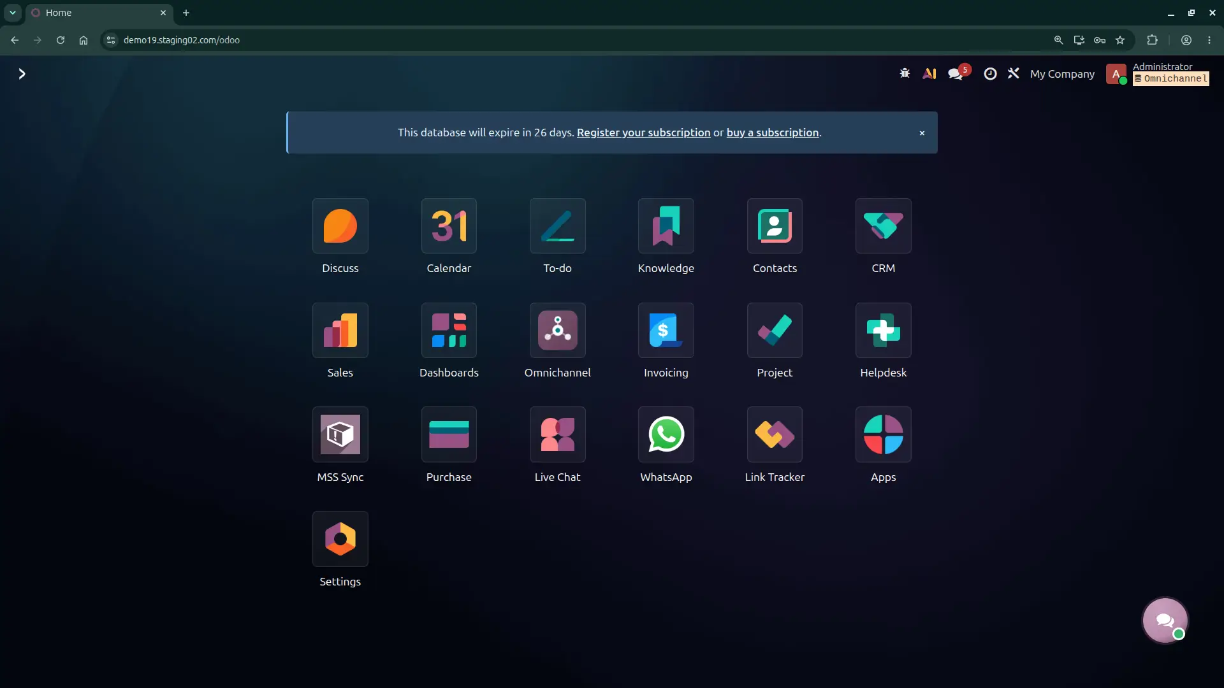This screenshot has height=688, width=1224.
Task: Dismiss the database expiry banner
Action: pyautogui.click(x=922, y=133)
